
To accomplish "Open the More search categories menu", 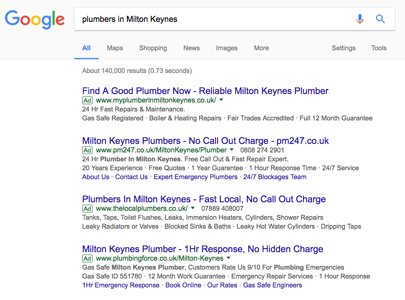I will tap(261, 48).
